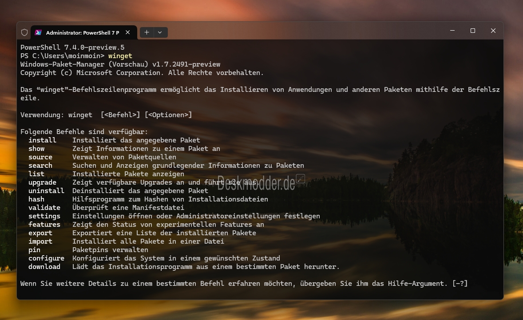Click 'Paketpins verwalten' description

111,250
